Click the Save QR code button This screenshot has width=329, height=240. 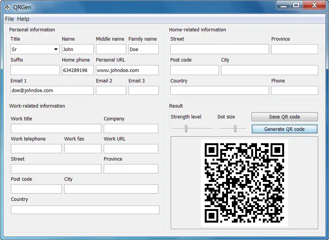coord(284,117)
